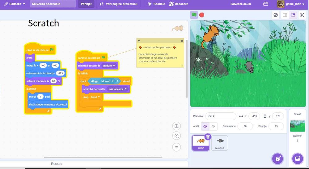
Task: Switch to large stage layout
Action: (x=293, y=15)
